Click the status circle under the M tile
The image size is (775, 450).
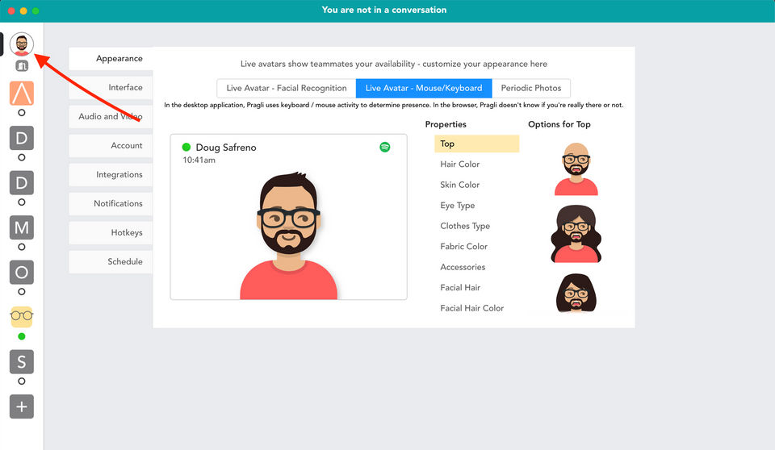[21, 247]
